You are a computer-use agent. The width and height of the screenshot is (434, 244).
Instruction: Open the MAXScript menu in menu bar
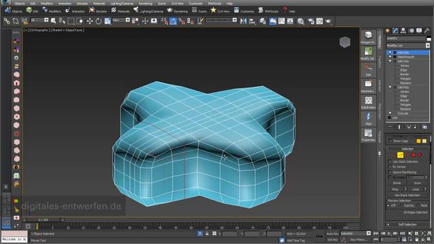[214, 3]
